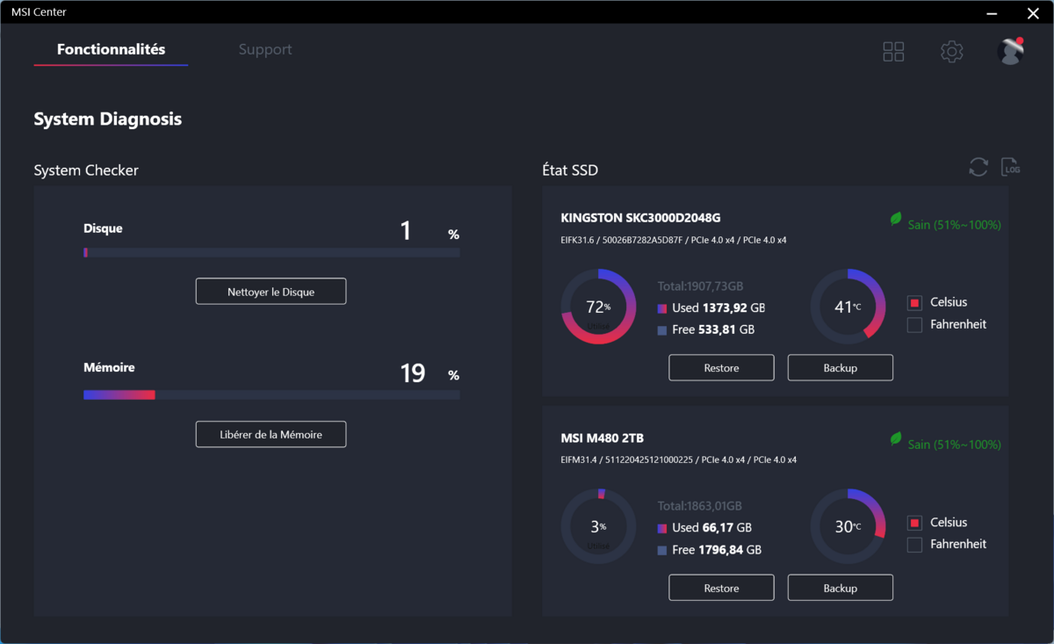Viewport: 1054px width, 644px height.
Task: Close the MSI Center window
Action: tap(1033, 13)
